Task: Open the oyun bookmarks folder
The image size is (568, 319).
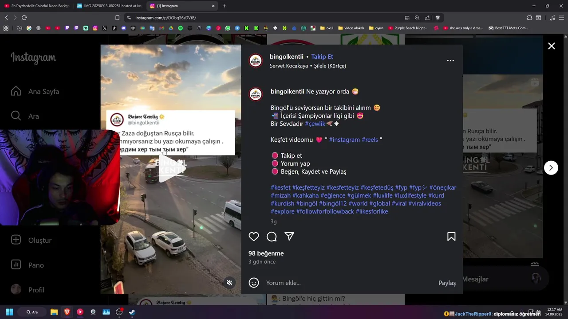Action: (376, 28)
